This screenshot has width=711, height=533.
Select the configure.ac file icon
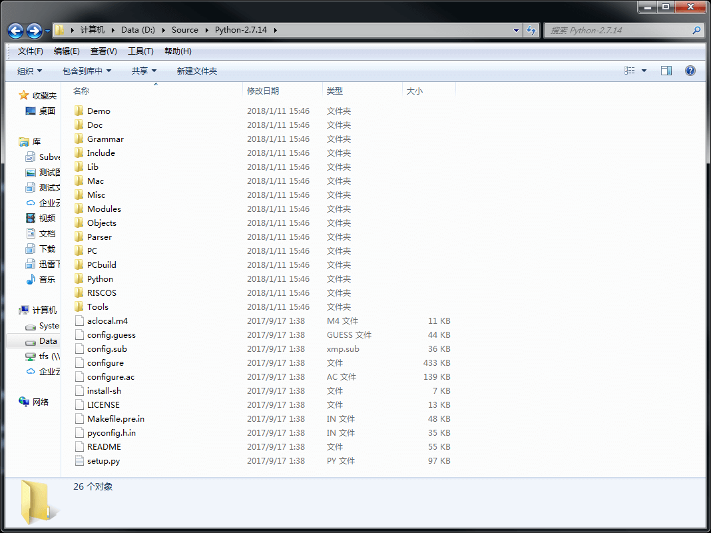click(x=79, y=376)
